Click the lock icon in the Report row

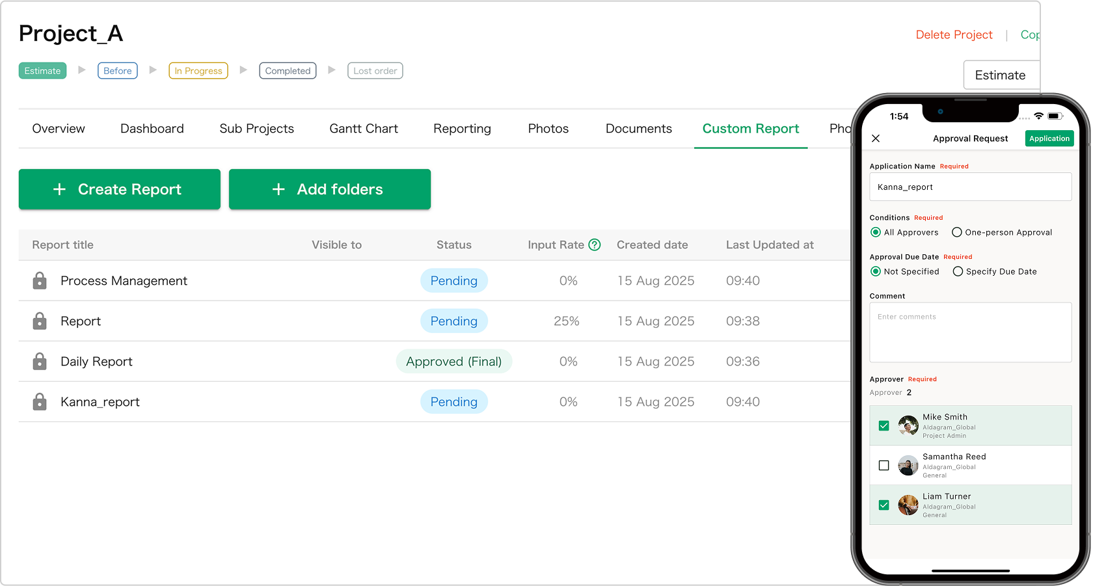(x=40, y=321)
